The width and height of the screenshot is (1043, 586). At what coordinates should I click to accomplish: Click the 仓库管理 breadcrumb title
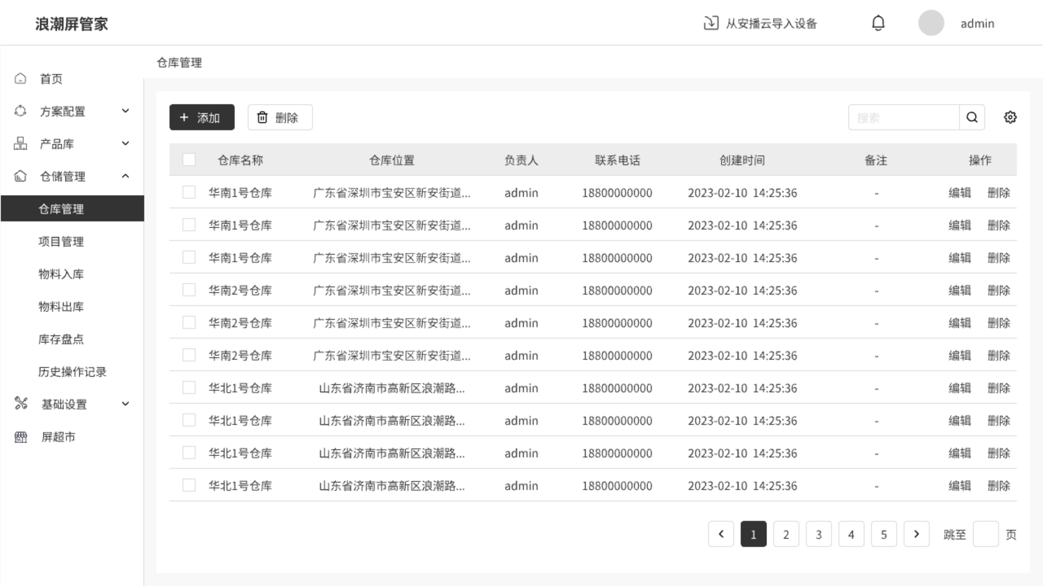(x=179, y=62)
